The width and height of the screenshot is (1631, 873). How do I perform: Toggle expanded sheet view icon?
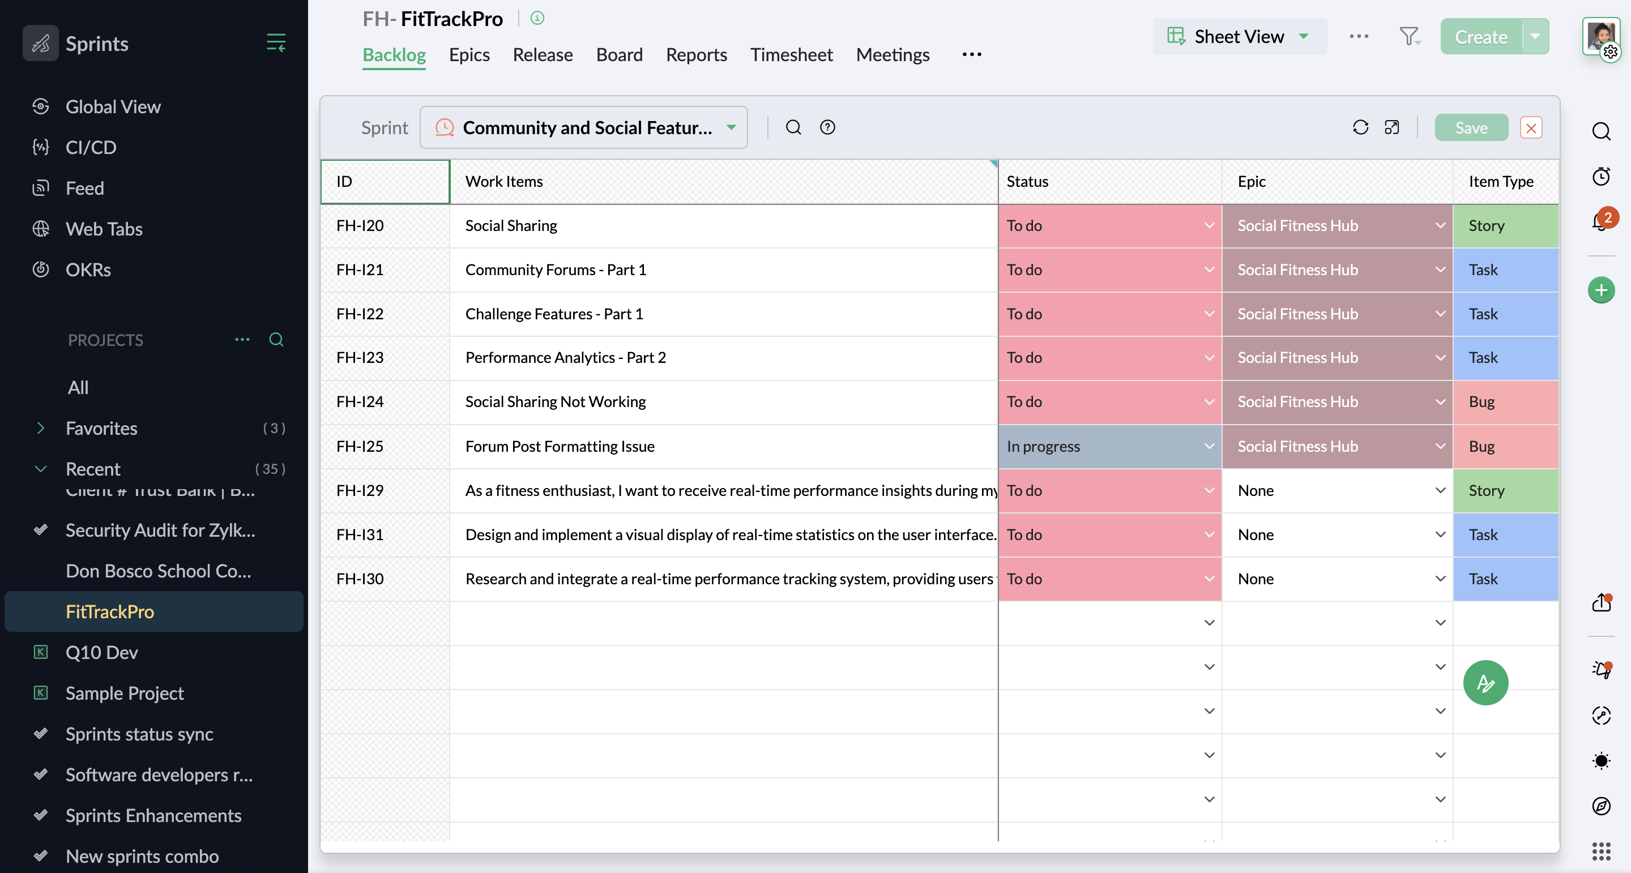1391,127
